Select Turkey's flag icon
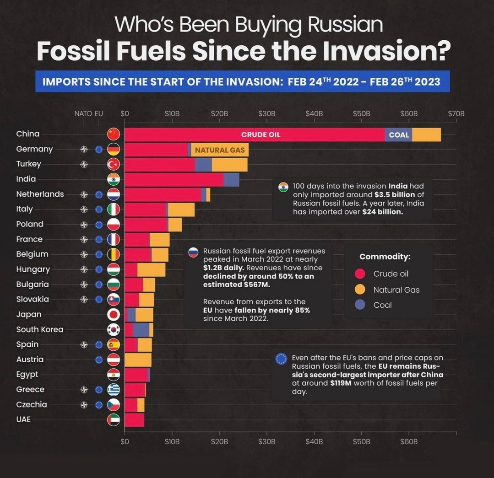The height and width of the screenshot is (478, 494). click(x=114, y=164)
